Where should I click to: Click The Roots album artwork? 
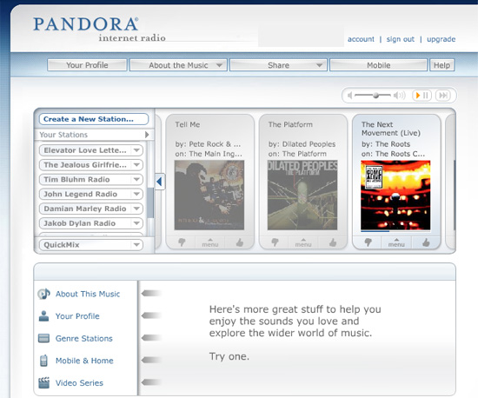pos(395,195)
